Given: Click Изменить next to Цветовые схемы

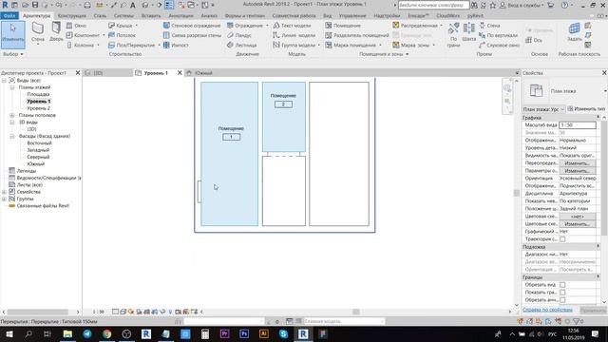Looking at the screenshot, I should click(577, 224).
